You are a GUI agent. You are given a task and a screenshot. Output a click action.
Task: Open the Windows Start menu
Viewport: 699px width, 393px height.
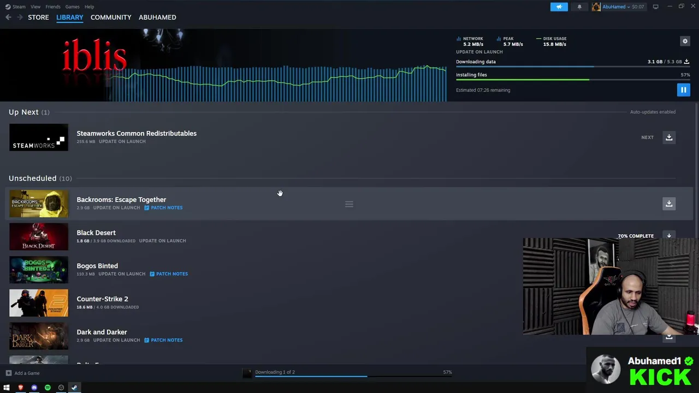coord(7,388)
